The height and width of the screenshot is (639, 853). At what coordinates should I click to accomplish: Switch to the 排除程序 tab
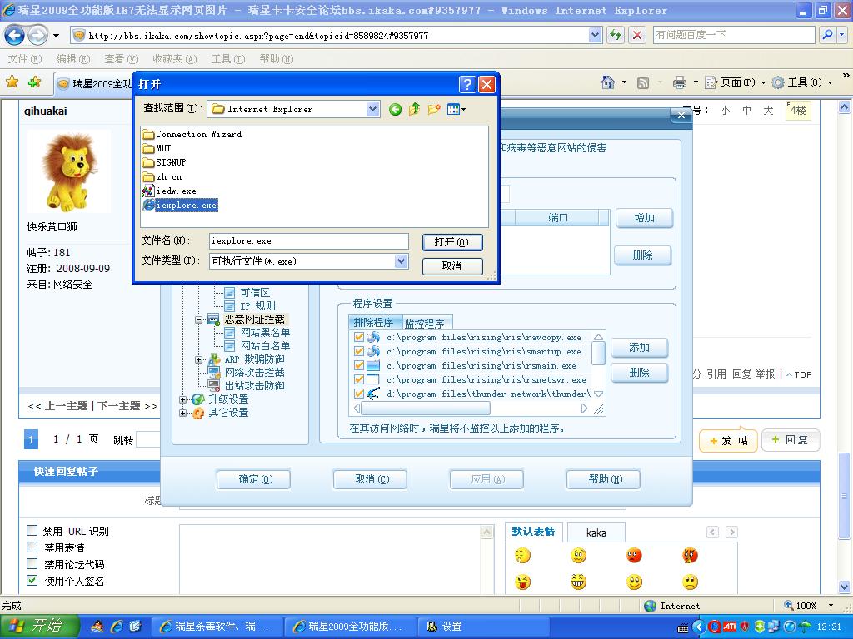pos(374,322)
